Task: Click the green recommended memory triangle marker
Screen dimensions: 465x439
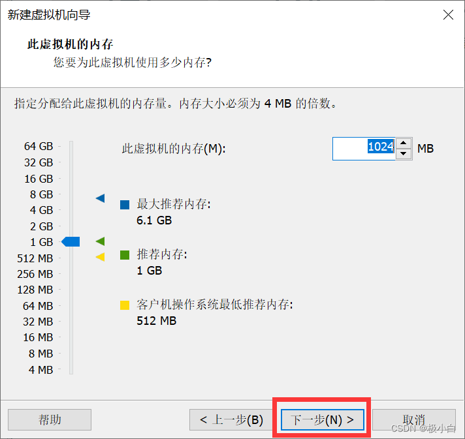Action: point(100,241)
